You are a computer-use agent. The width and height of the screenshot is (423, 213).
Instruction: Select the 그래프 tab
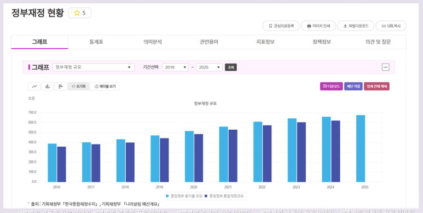[39, 42]
